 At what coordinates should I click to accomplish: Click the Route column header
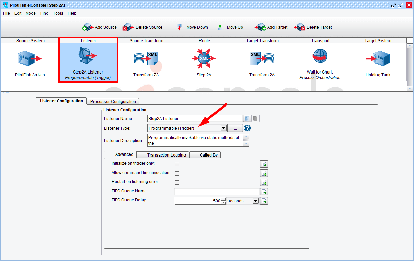204,40
